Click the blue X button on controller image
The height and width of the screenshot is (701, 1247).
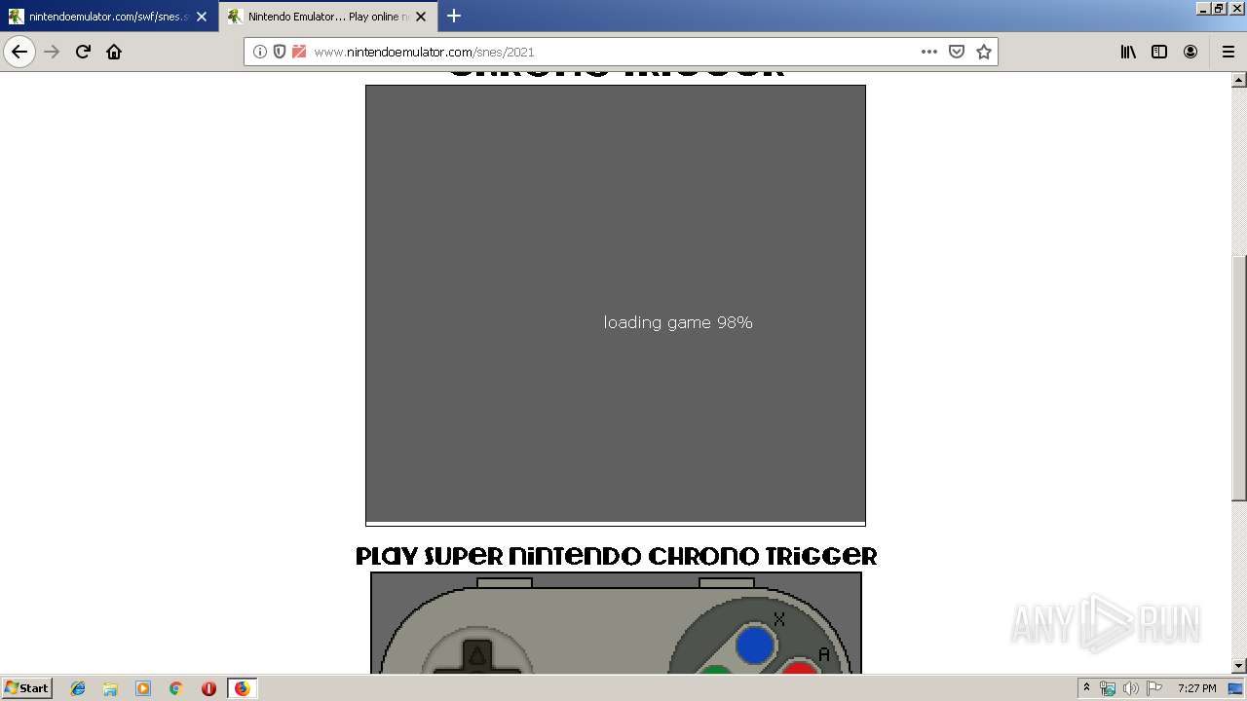(755, 645)
